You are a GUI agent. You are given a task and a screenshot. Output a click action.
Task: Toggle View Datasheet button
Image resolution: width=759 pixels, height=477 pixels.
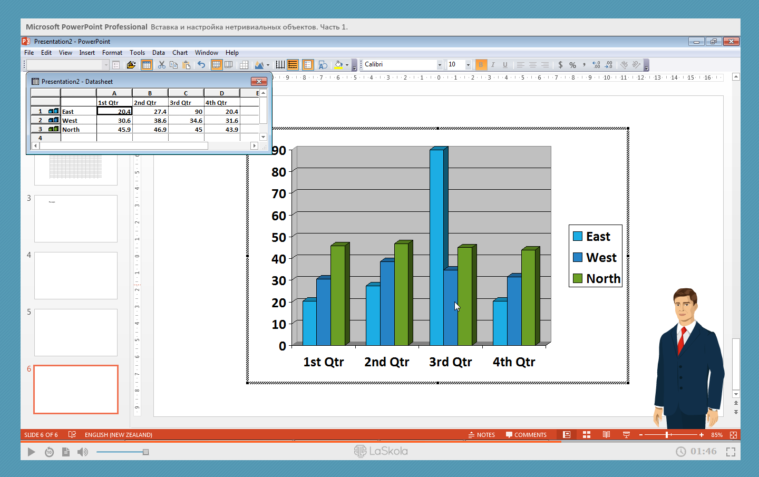coord(147,65)
